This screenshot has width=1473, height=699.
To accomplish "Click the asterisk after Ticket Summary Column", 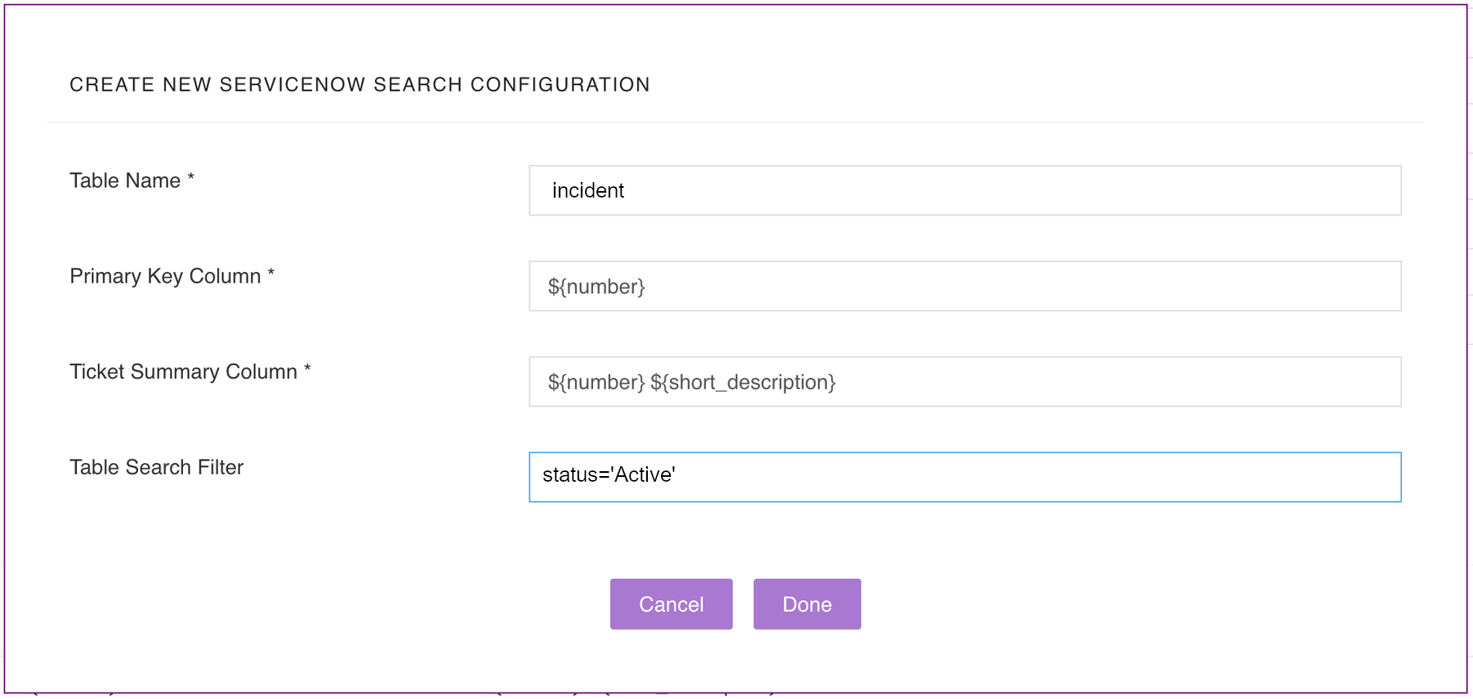I will [x=307, y=368].
